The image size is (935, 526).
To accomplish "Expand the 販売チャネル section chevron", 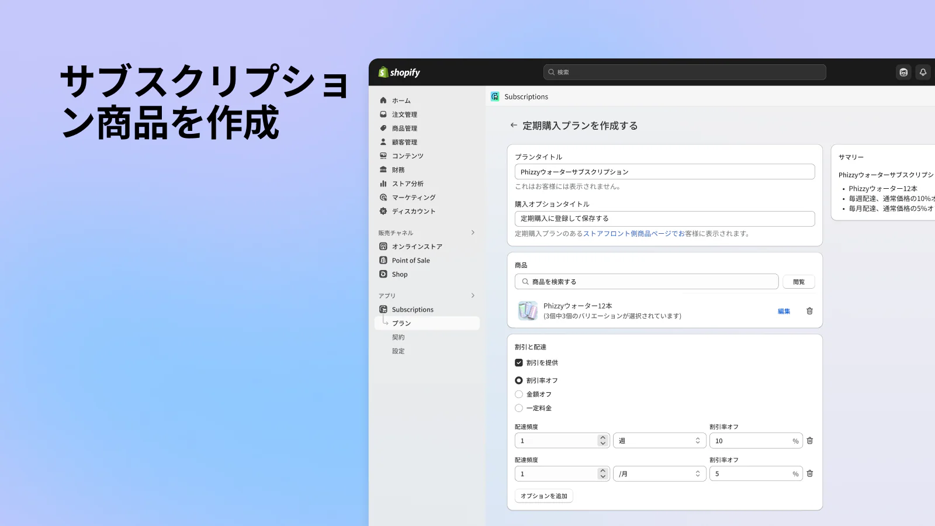I will [473, 233].
